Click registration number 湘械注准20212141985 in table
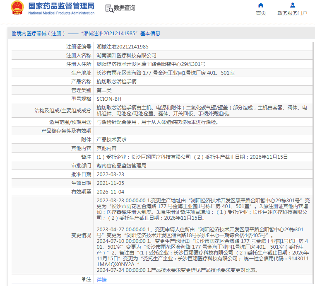The height and width of the screenshot is (286, 315). click(x=123, y=47)
